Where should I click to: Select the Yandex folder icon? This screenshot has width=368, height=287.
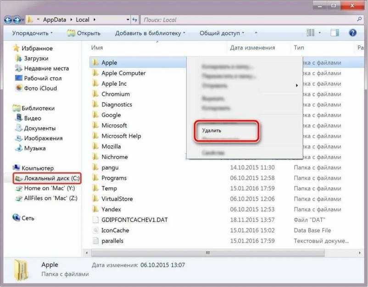(95, 210)
